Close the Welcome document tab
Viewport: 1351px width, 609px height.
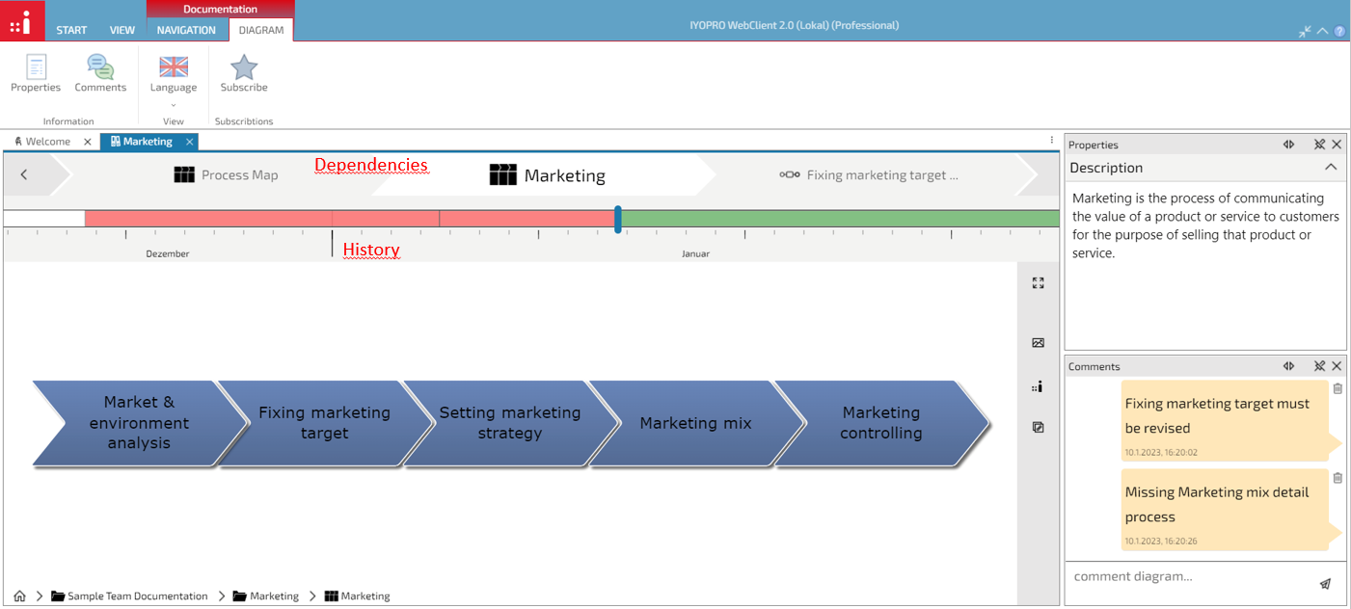tap(88, 142)
